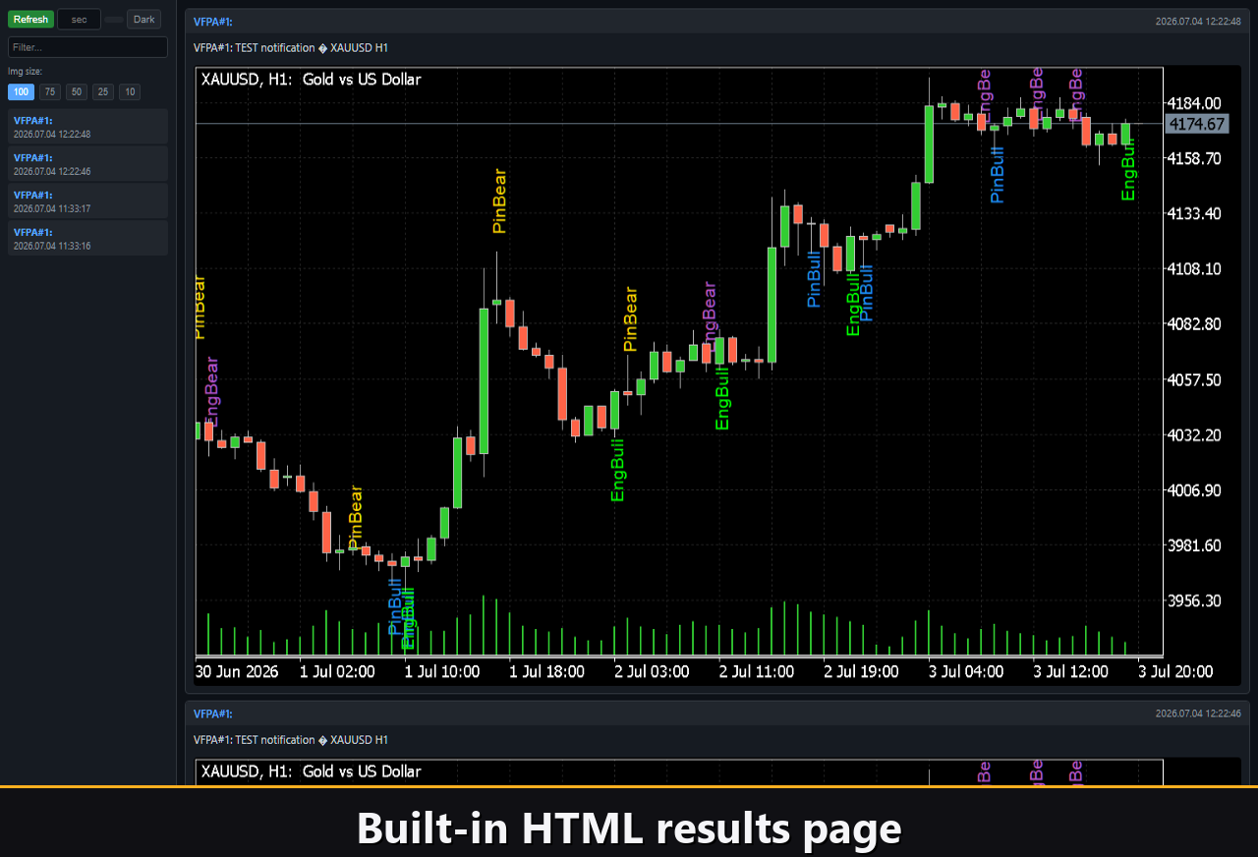Select image size 25
Image resolution: width=1258 pixels, height=857 pixels.
coord(103,92)
